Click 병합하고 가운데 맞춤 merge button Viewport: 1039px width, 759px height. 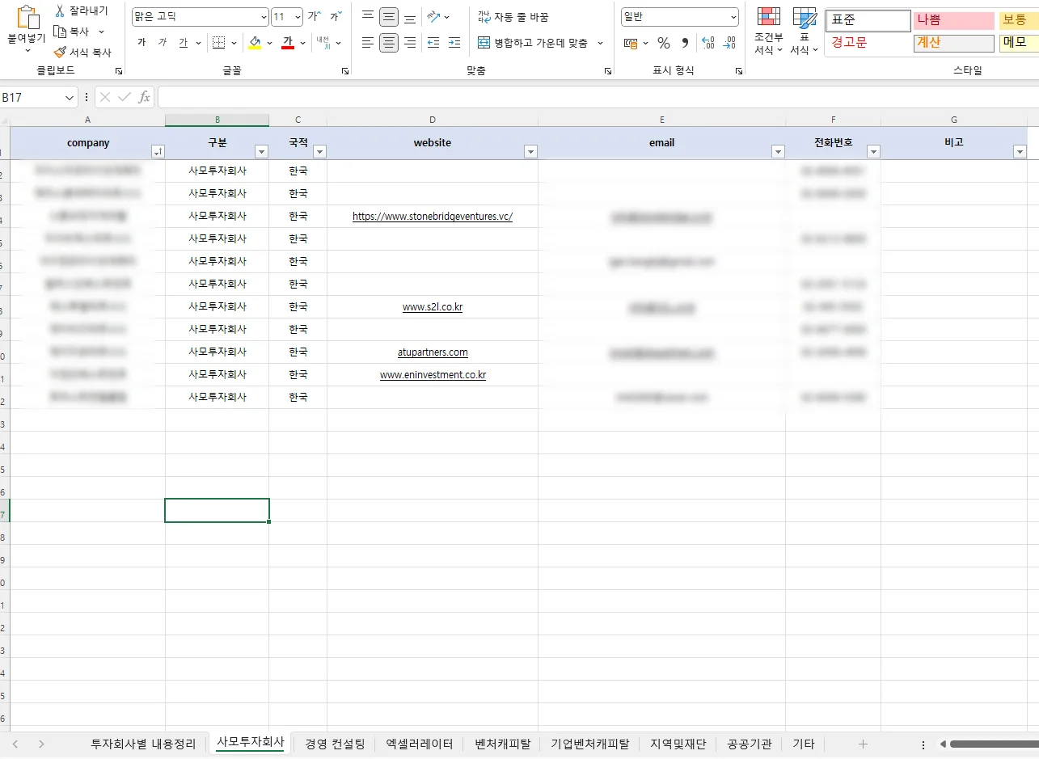coord(533,43)
